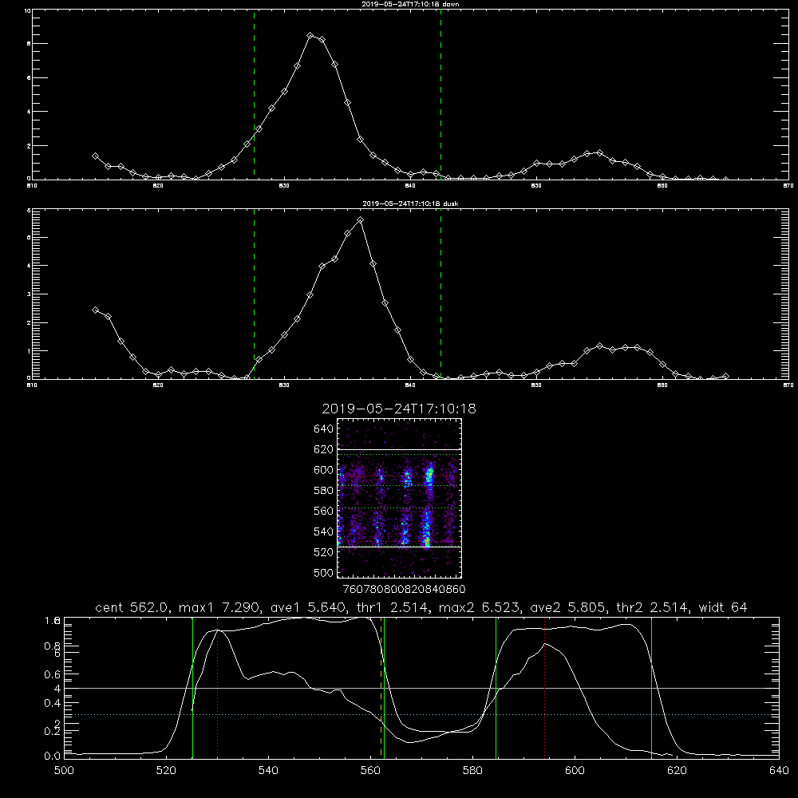798x798 pixels.
Task: Click dawn plot y-axis label 10
Action: [27, 10]
